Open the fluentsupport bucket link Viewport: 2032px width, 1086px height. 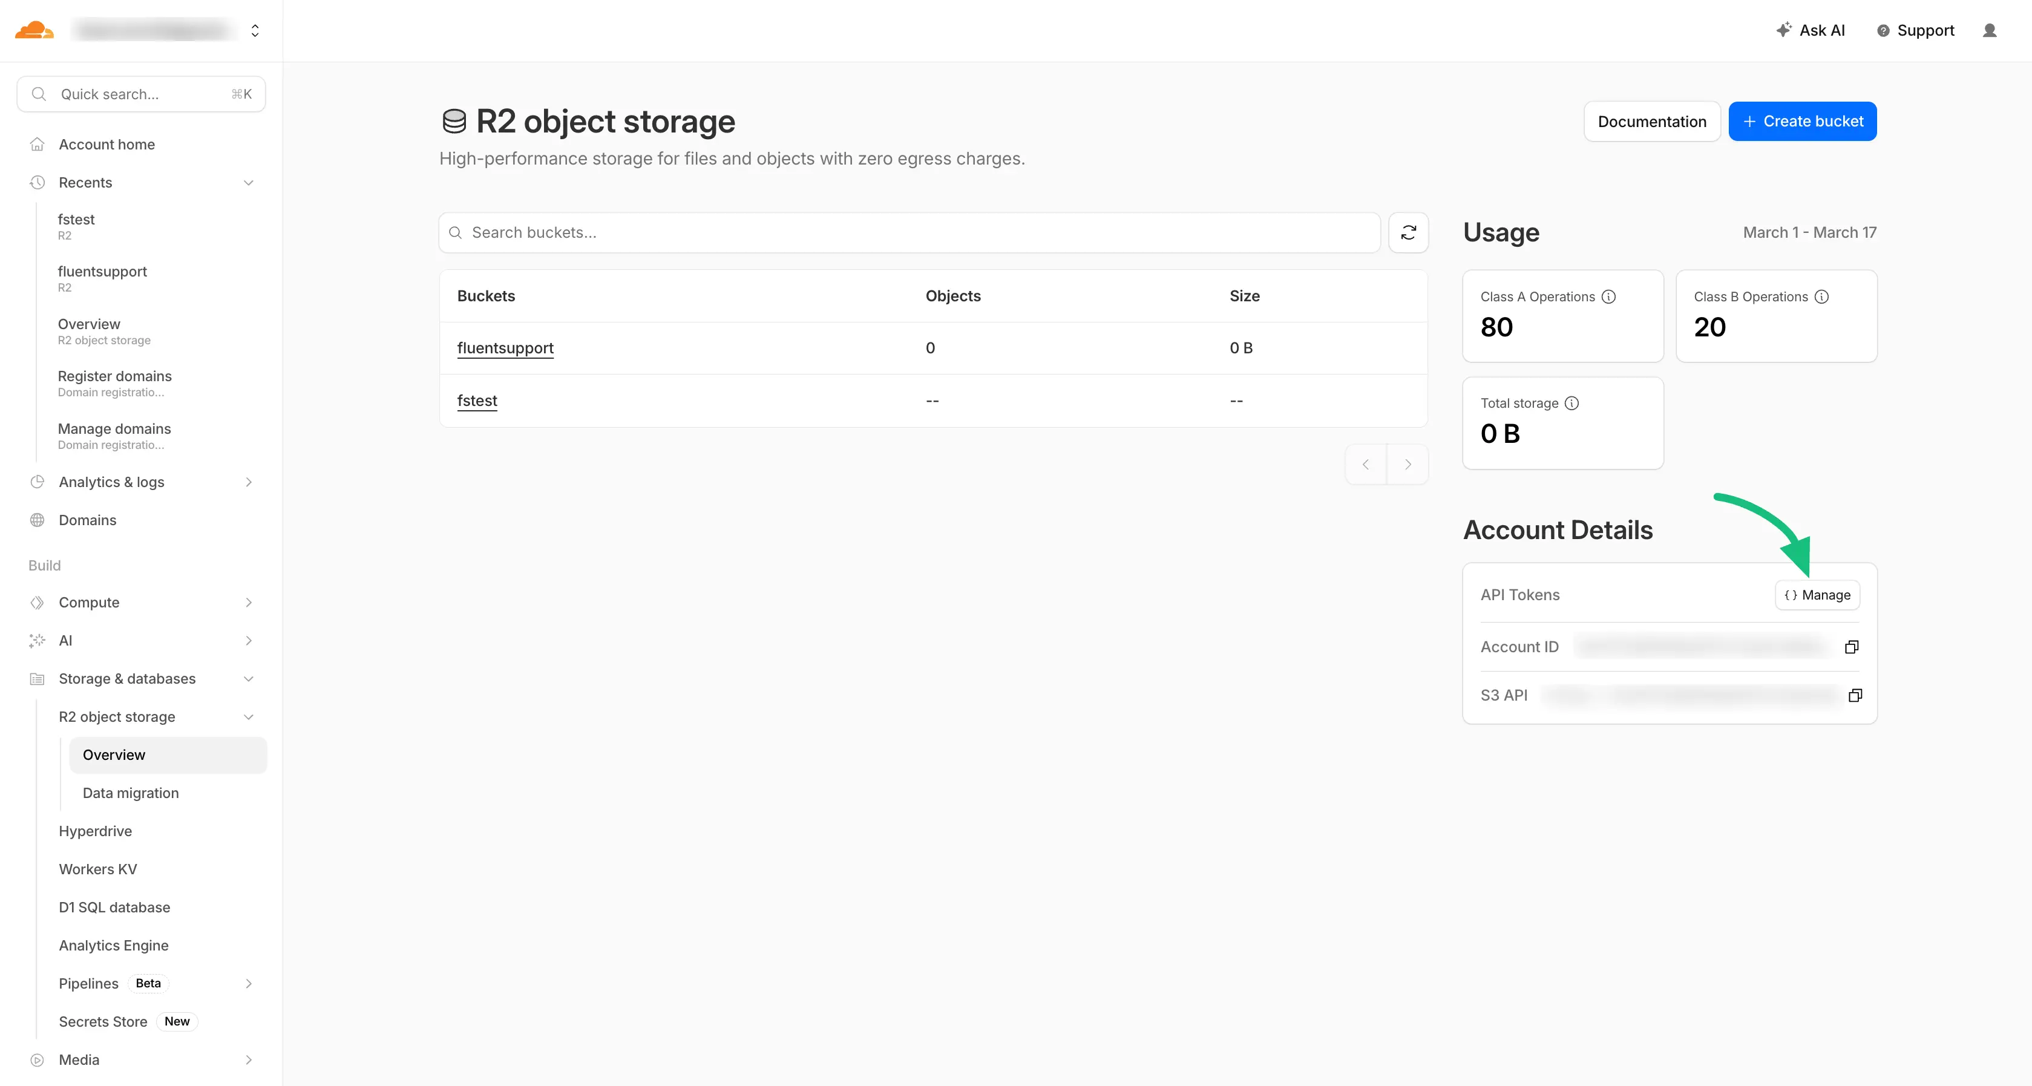click(x=505, y=348)
